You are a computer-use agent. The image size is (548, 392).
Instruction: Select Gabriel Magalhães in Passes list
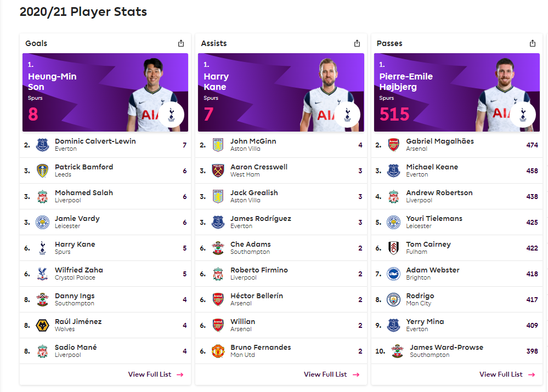pyautogui.click(x=457, y=145)
